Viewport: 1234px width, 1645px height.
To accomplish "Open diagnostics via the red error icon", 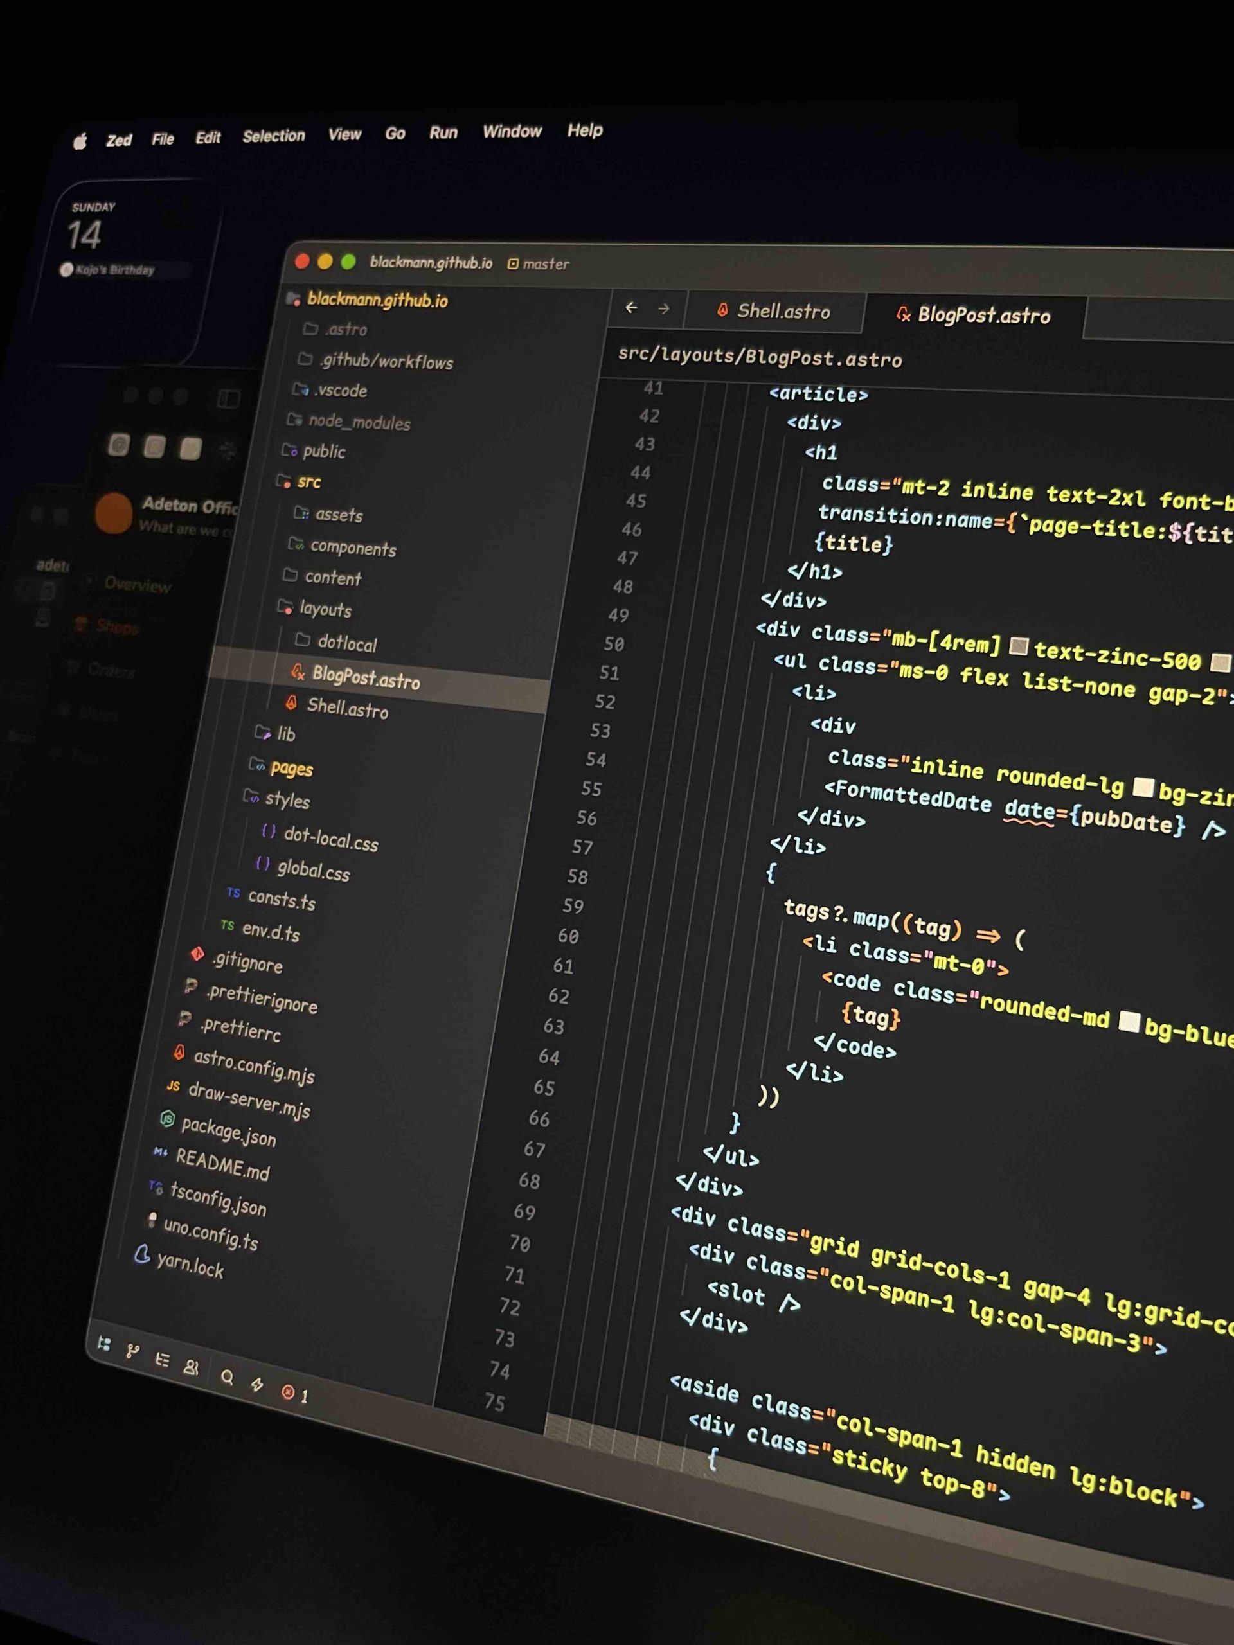I will click(289, 1392).
